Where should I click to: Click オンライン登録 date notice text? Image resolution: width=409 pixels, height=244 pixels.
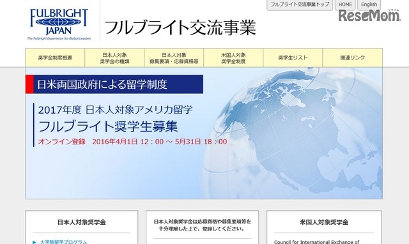click(x=132, y=142)
